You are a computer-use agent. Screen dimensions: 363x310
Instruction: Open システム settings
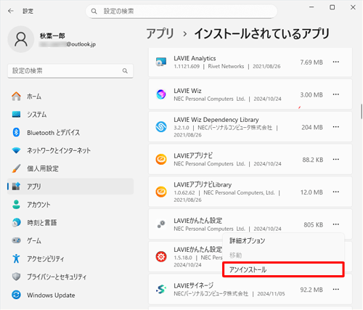(70, 115)
